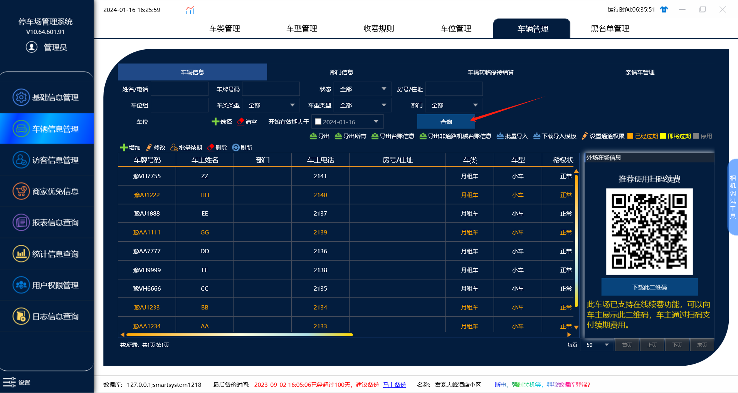The width and height of the screenshot is (738, 393).
Task: Open the 每页 50 page size dropdown
Action: coord(597,345)
